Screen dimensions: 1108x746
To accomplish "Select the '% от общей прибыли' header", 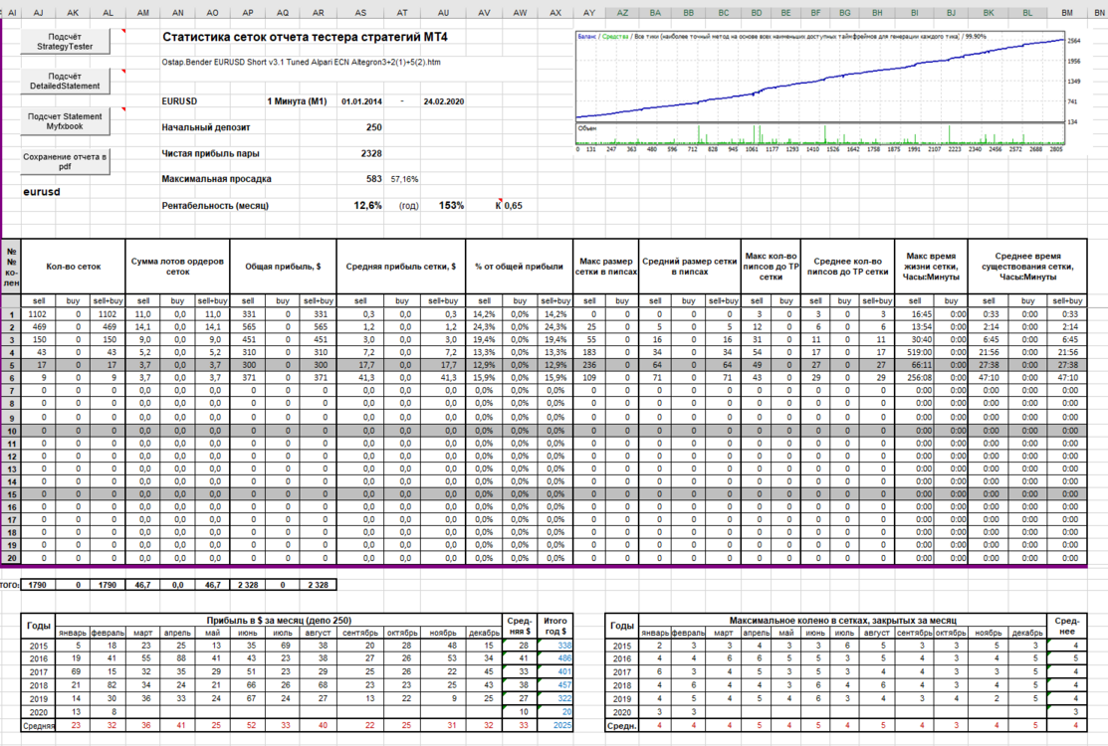I will click(x=519, y=267).
